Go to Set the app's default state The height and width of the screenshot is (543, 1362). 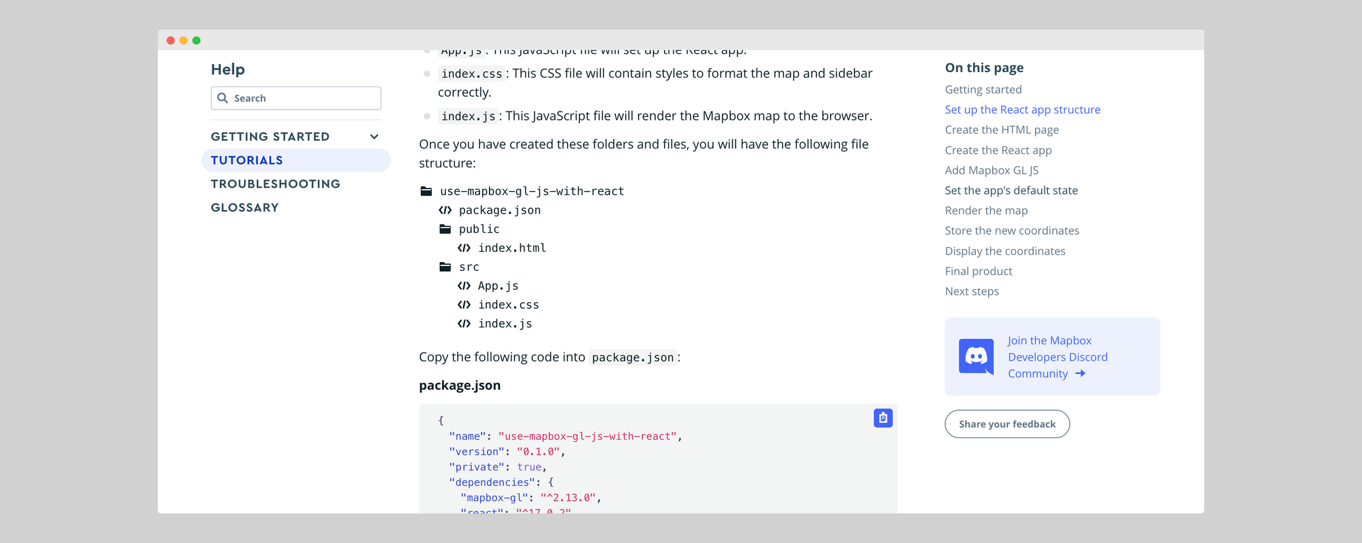click(x=1011, y=191)
